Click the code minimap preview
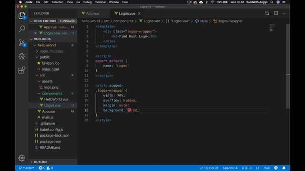 [272, 28]
